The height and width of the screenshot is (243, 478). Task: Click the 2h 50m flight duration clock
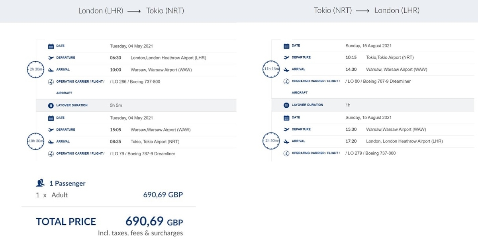click(271, 141)
